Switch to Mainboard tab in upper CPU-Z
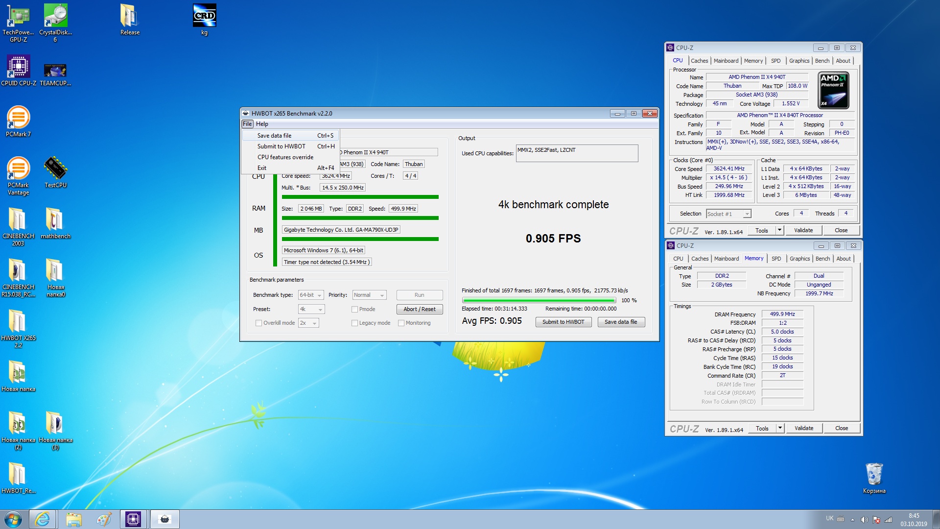The width and height of the screenshot is (940, 529). coord(726,61)
